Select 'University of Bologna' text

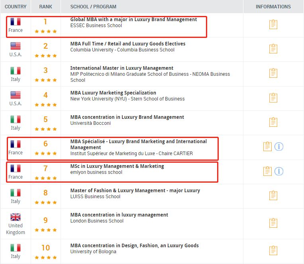(x=93, y=252)
